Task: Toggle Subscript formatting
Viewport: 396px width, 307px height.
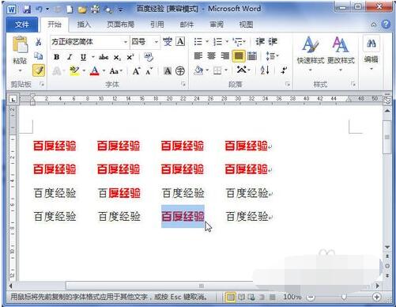Action: [x=117, y=58]
